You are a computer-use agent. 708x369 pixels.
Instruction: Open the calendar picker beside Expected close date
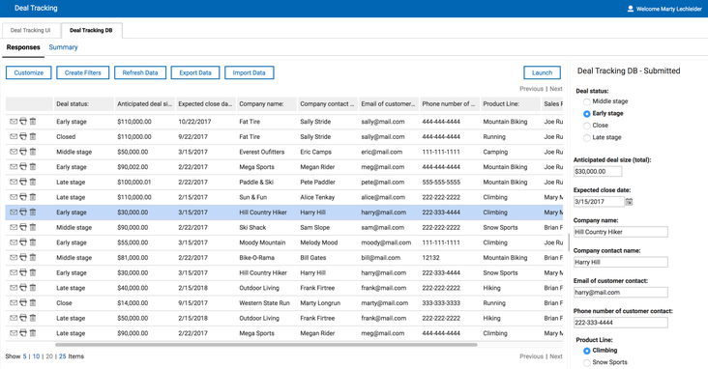tap(629, 202)
